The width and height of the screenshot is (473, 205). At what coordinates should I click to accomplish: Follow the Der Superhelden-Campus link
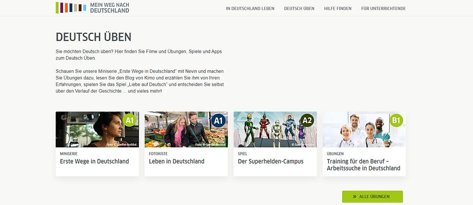tap(270, 161)
